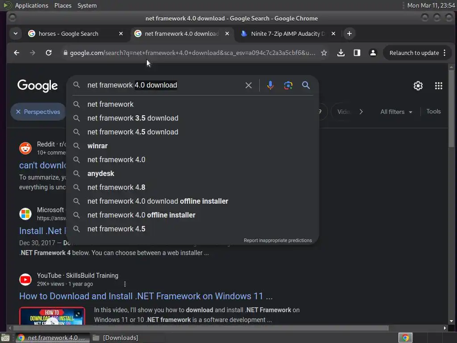The width and height of the screenshot is (457, 343).
Task: Click Chrome icon in system tray
Action: coord(405,338)
